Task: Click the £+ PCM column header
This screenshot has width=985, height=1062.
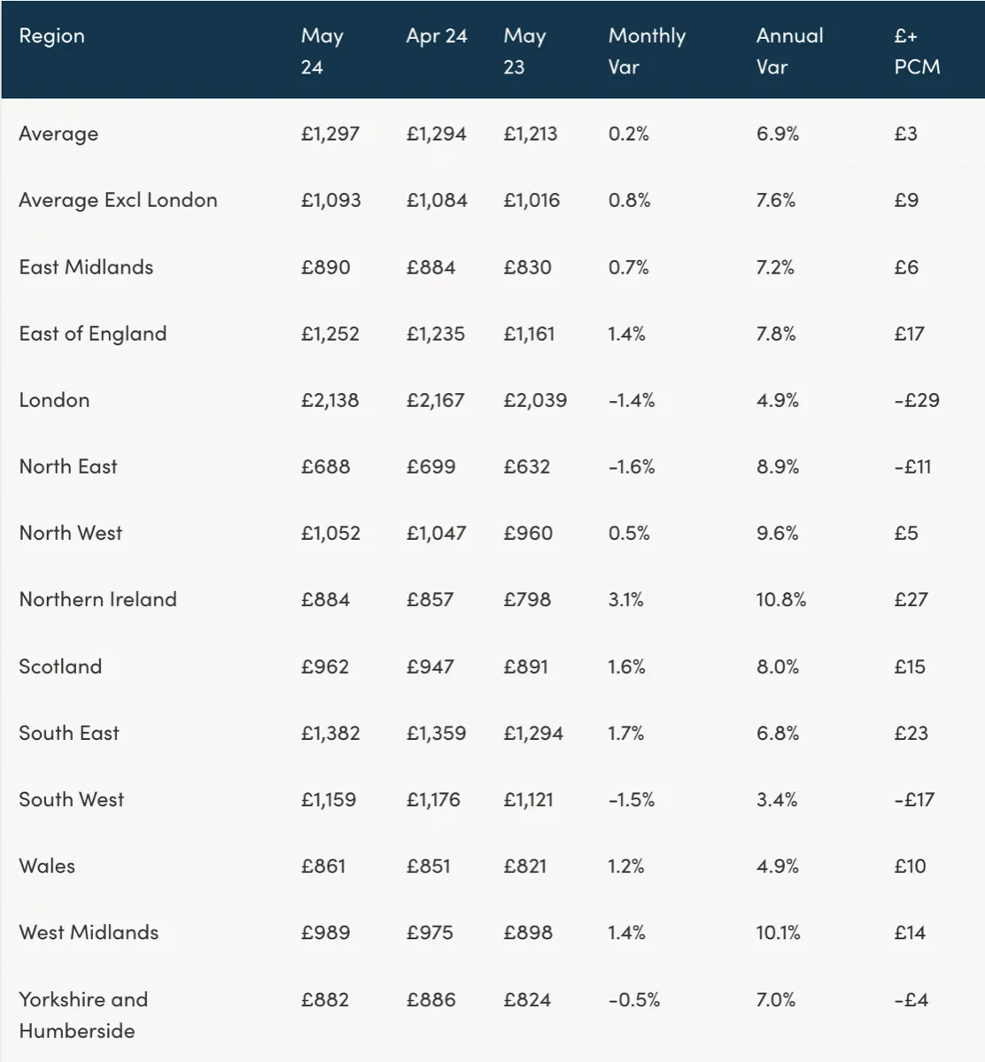Action: pos(917,51)
